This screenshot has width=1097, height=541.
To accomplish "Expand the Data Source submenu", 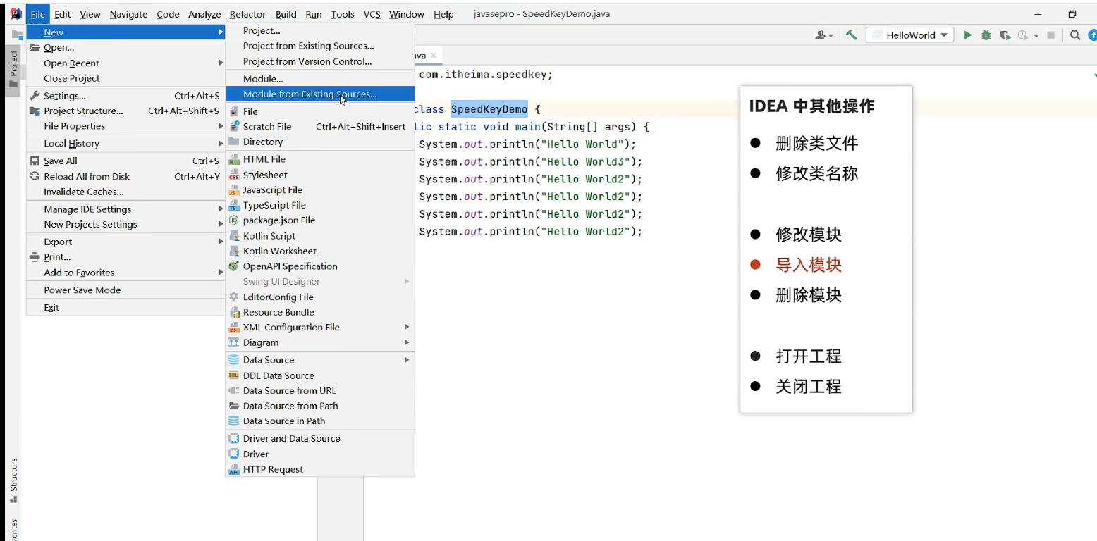I will coord(319,360).
